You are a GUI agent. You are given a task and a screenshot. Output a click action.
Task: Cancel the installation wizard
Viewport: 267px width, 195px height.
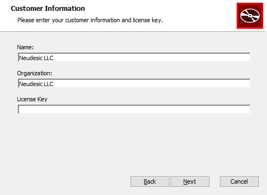click(239, 181)
